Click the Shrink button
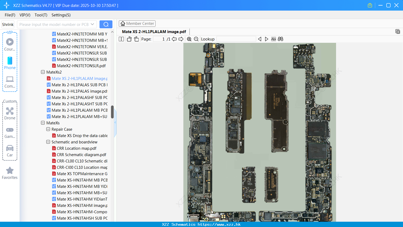 tap(8, 24)
